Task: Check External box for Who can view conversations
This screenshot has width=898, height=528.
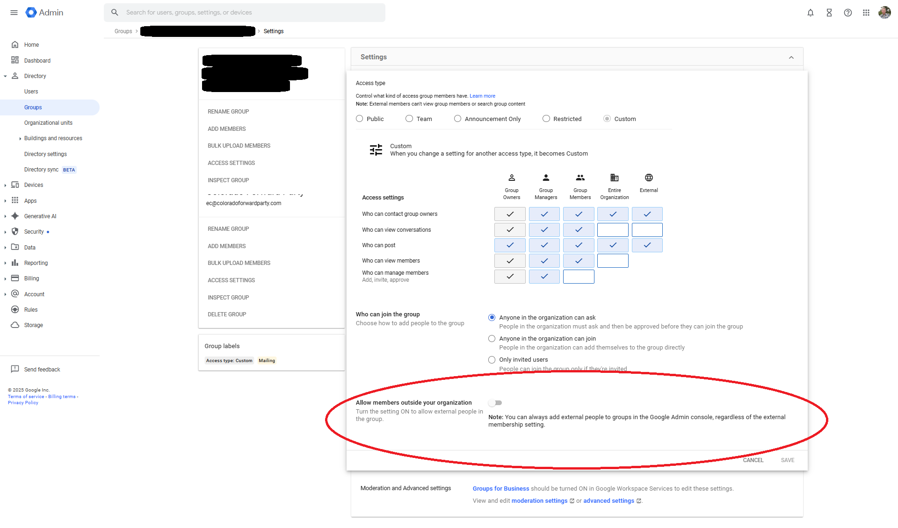Action: [647, 230]
